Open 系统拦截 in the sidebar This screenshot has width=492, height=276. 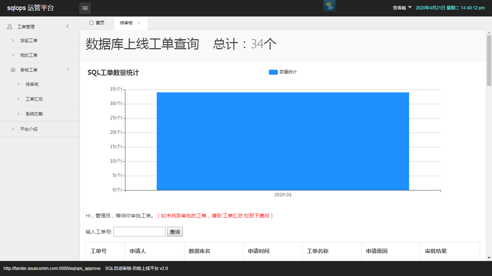point(34,114)
